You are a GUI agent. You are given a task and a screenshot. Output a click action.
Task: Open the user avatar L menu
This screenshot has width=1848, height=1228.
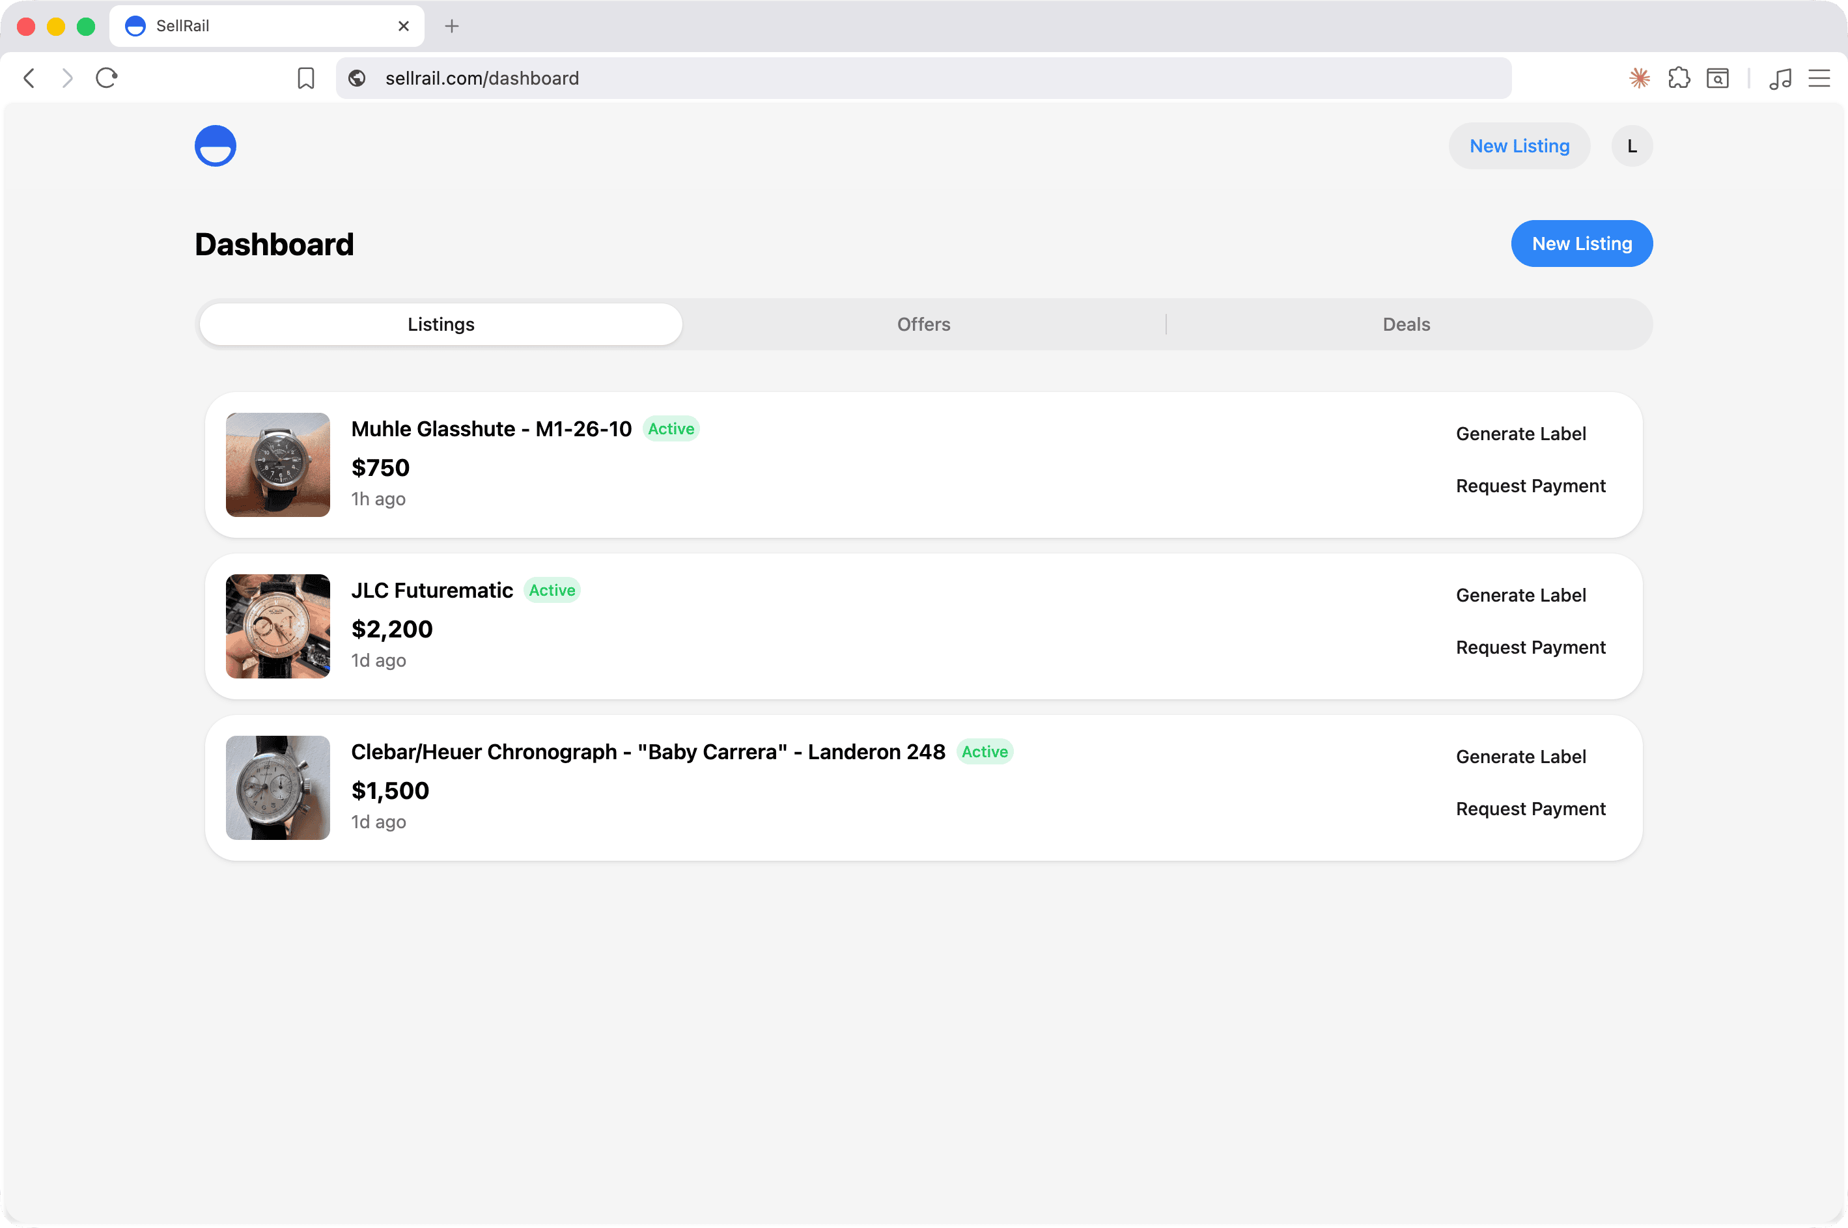click(x=1632, y=147)
